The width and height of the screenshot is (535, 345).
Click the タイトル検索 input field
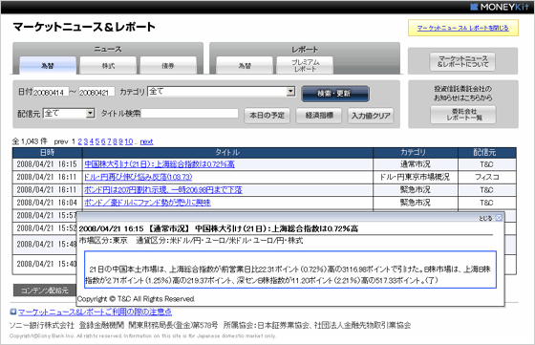tap(190, 114)
